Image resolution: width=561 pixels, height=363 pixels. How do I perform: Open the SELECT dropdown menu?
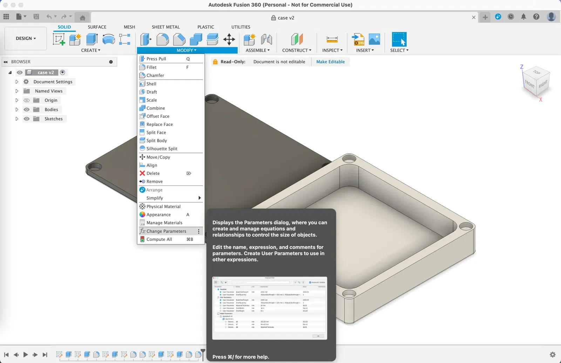pos(399,50)
